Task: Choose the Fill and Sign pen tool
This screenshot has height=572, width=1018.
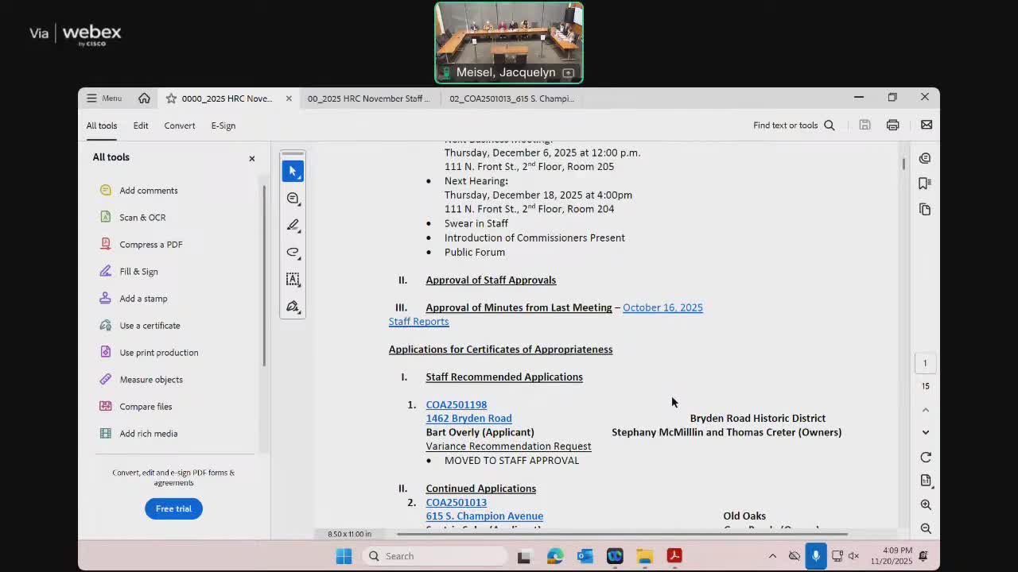Action: (x=293, y=306)
